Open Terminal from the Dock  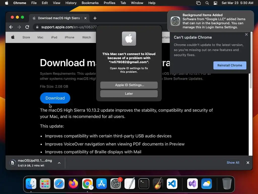144,184
